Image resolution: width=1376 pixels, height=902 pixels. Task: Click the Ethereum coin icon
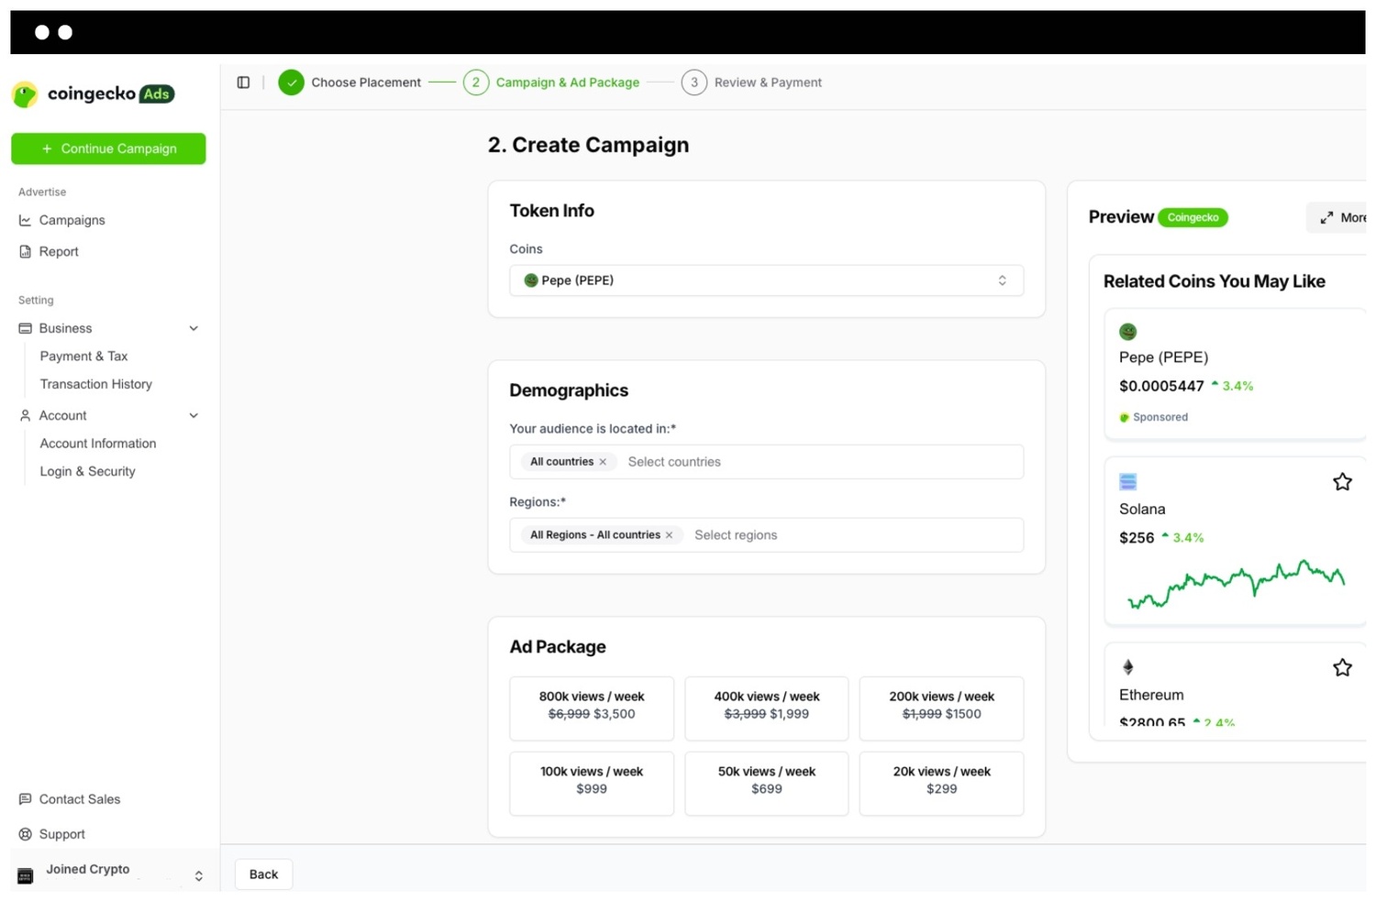click(1128, 667)
